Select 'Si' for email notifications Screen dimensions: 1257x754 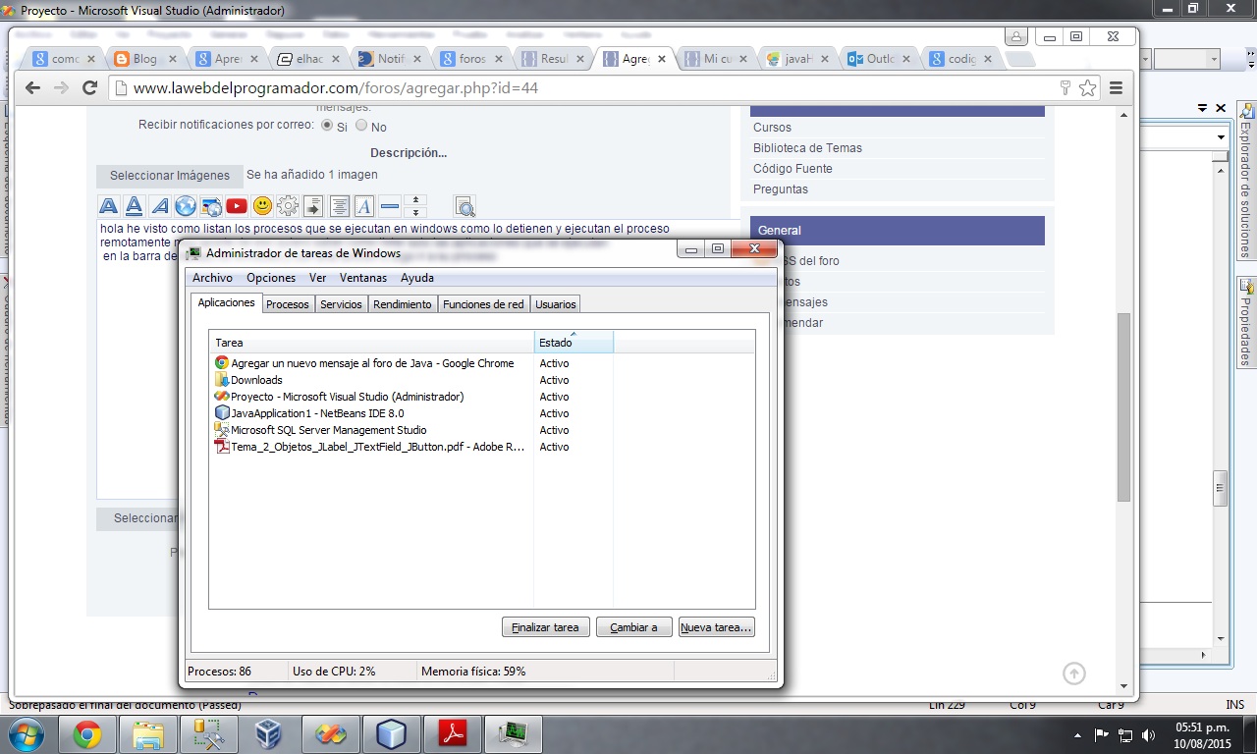(x=327, y=126)
